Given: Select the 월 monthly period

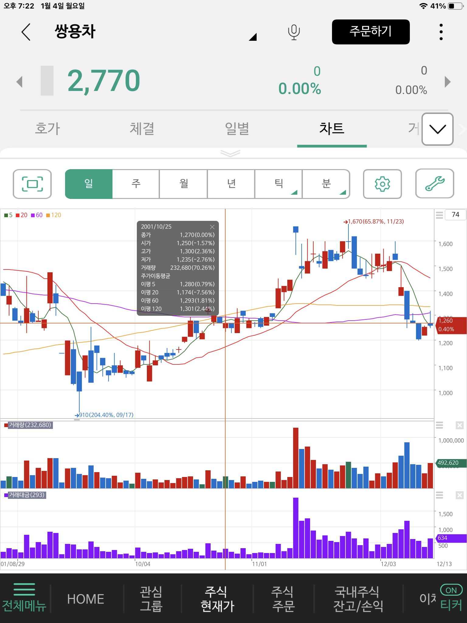Looking at the screenshot, I should pyautogui.click(x=183, y=184).
